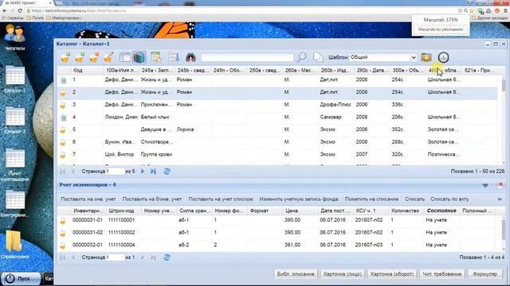Click the magnifying glass search icon
510x286 pixels.
[x=302, y=57]
